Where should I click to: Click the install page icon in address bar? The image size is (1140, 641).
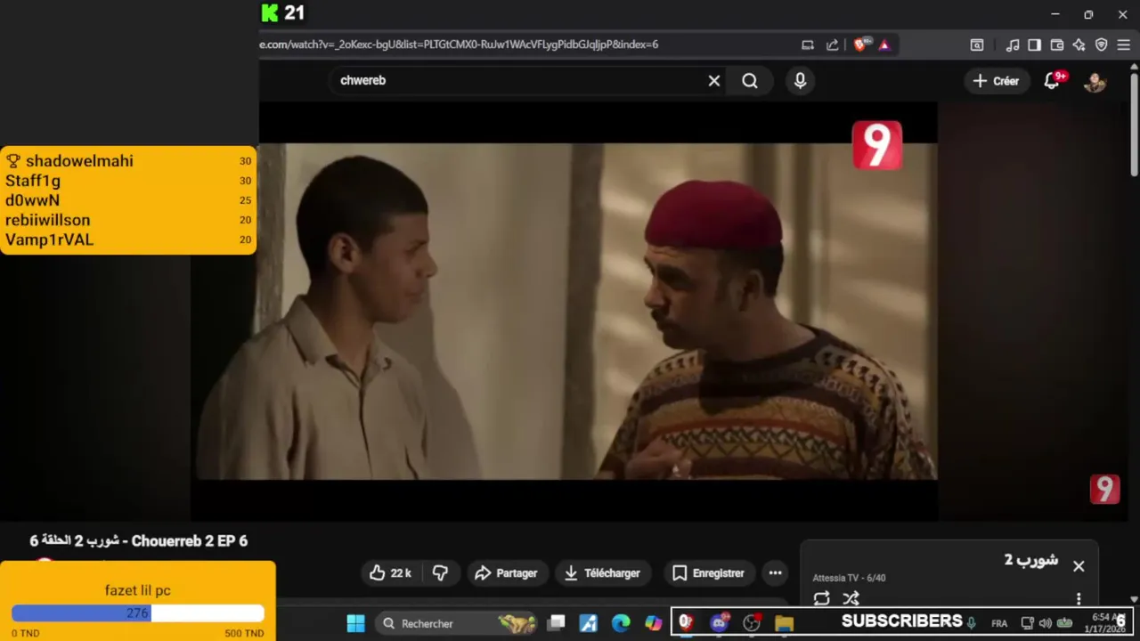[x=808, y=45]
